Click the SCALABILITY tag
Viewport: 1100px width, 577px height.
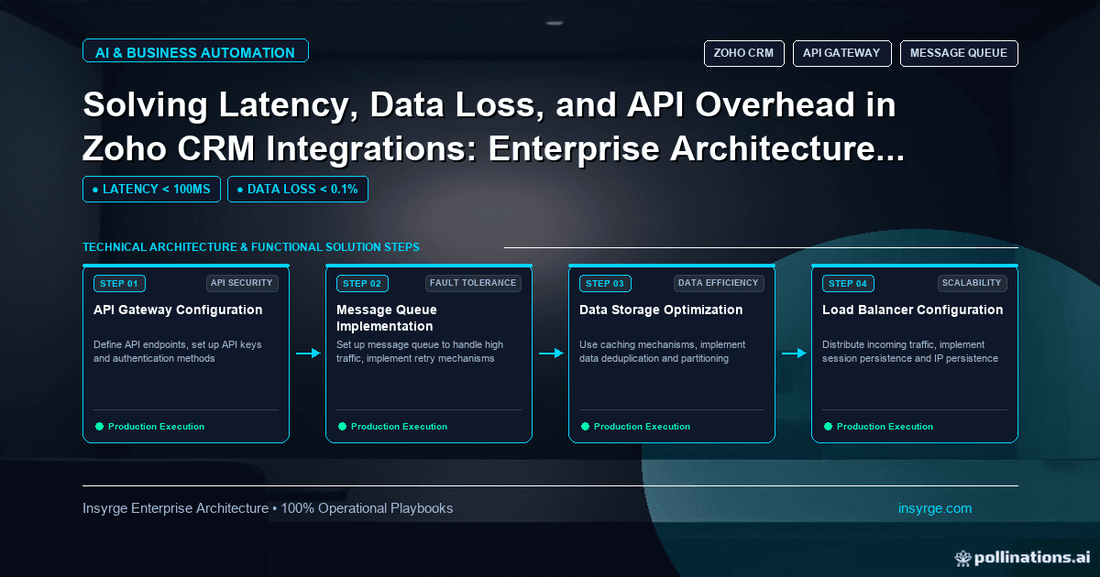(973, 283)
